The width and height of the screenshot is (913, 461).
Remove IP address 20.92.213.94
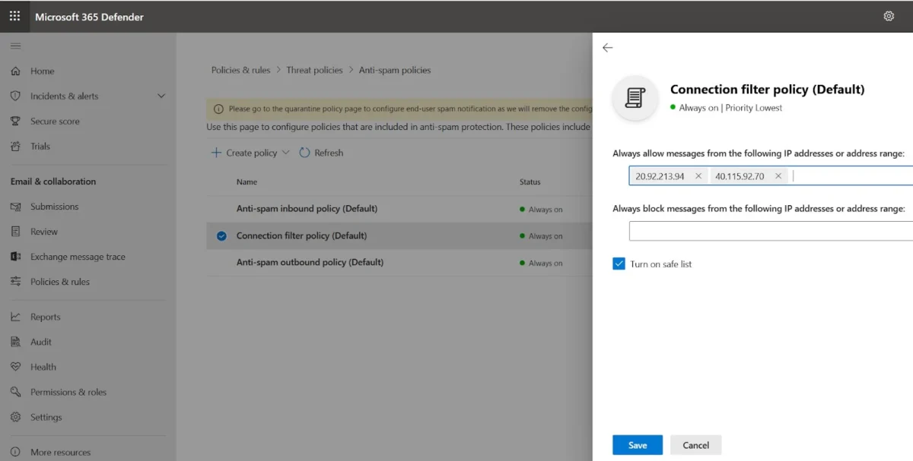point(698,176)
